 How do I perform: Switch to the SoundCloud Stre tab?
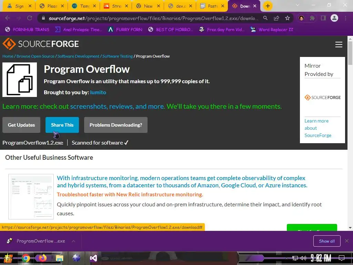click(x=117, y=6)
